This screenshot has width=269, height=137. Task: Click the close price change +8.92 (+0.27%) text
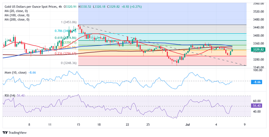pos(132,7)
